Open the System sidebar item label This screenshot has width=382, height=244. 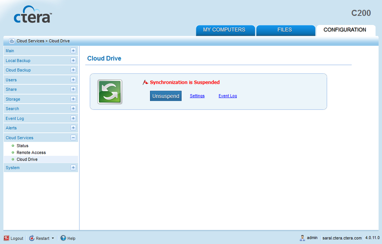[x=13, y=168]
